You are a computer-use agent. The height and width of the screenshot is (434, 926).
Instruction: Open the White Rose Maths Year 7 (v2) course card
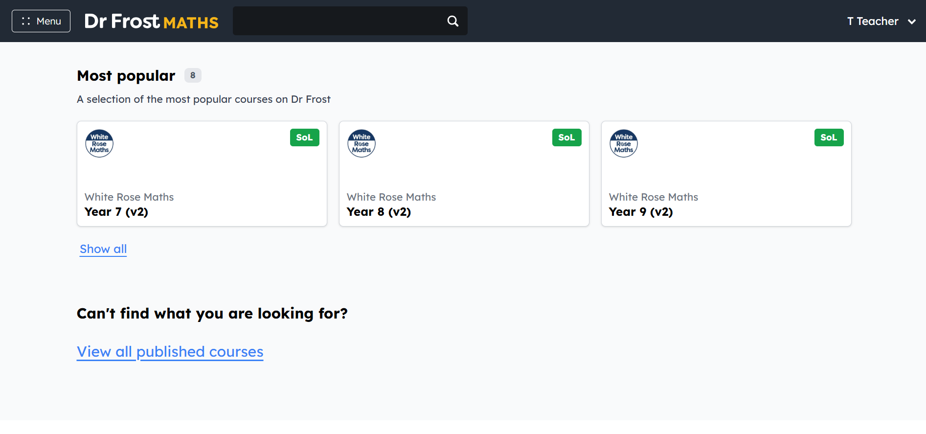pyautogui.click(x=202, y=174)
